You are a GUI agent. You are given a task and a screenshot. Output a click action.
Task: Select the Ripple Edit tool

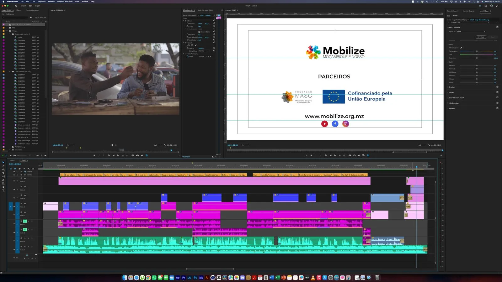coord(3,169)
